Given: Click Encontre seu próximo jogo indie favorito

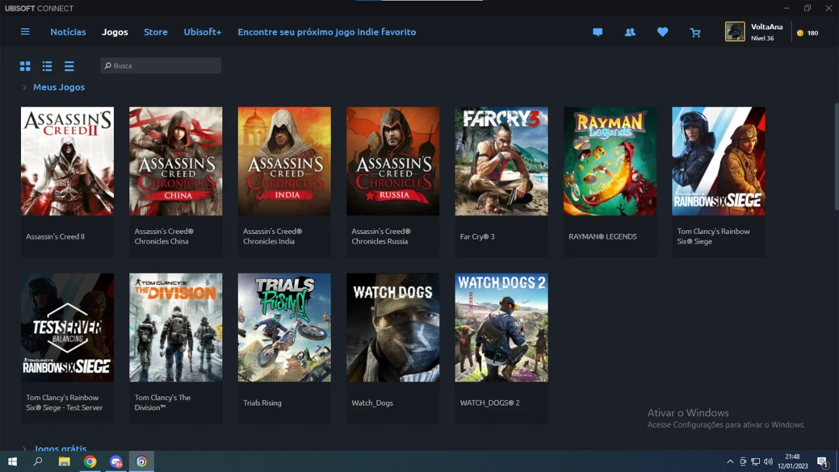Looking at the screenshot, I should point(327,32).
